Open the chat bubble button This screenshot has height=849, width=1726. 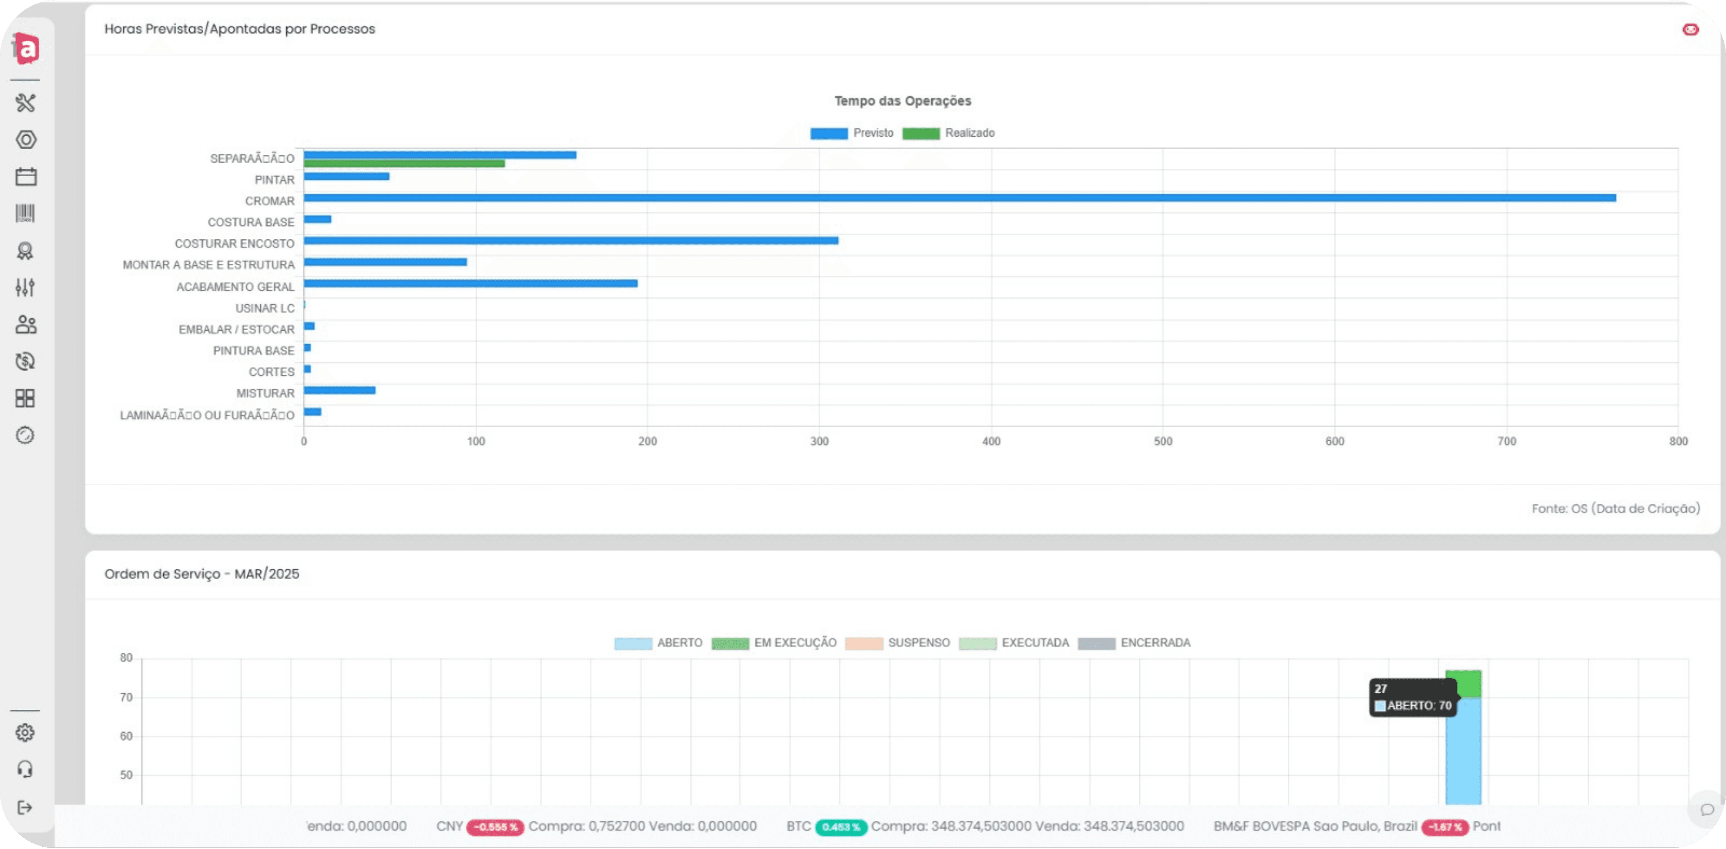[1707, 810]
